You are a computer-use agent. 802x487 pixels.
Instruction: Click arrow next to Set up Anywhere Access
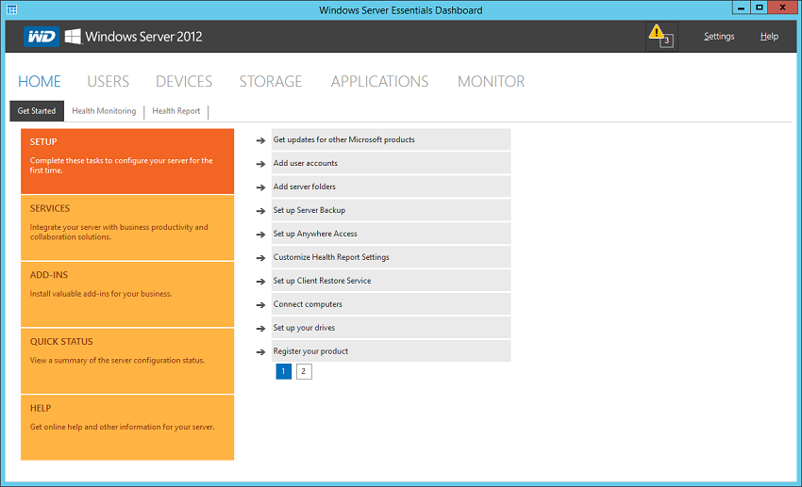260,235
